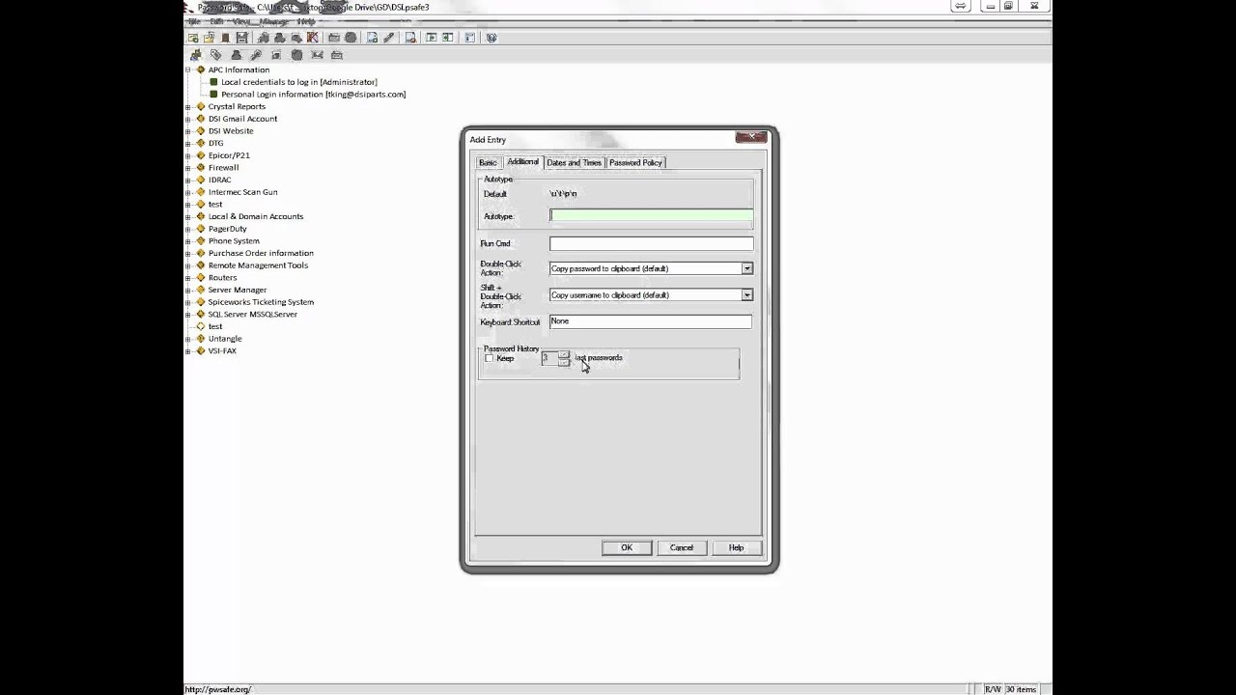Click the key icon on the second toolbar row
The height and width of the screenshot is (695, 1236).
coord(256,55)
